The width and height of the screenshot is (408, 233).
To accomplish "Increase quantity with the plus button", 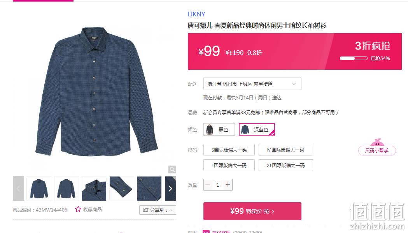I will (x=228, y=185).
